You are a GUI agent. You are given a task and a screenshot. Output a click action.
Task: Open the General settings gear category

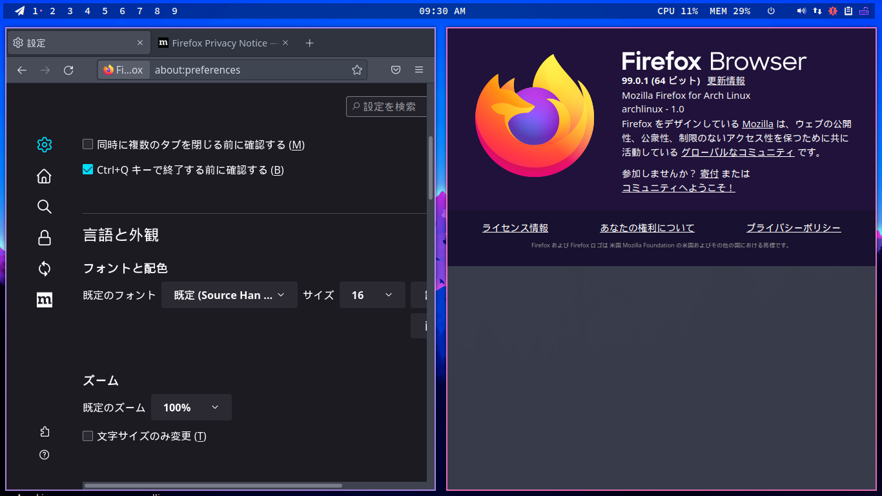44,145
